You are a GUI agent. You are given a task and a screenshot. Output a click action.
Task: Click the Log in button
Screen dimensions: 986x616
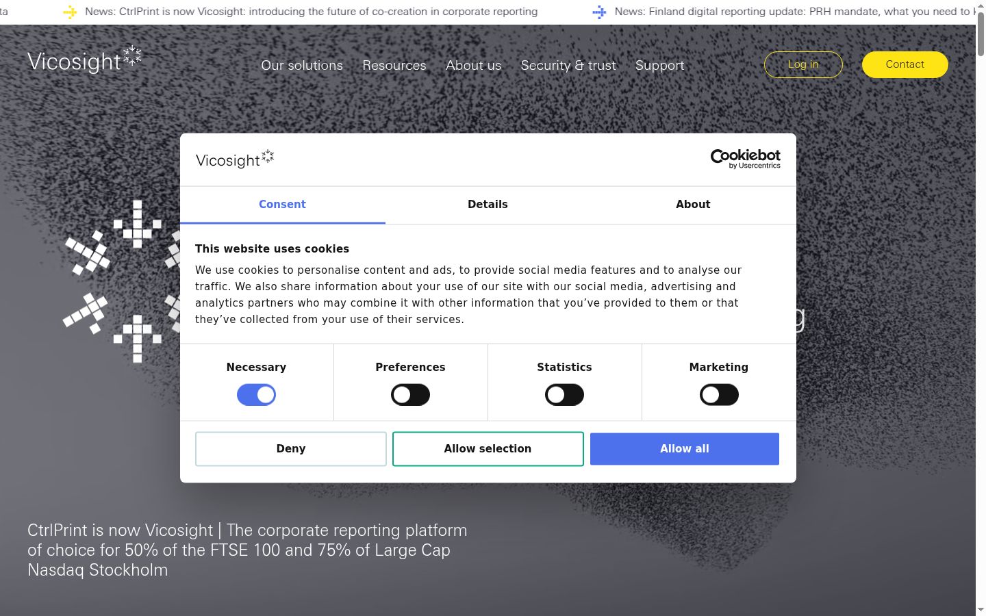click(803, 64)
